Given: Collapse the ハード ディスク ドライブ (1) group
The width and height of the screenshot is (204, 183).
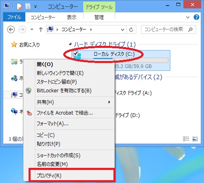Looking at the screenshot, I should click(x=70, y=44).
